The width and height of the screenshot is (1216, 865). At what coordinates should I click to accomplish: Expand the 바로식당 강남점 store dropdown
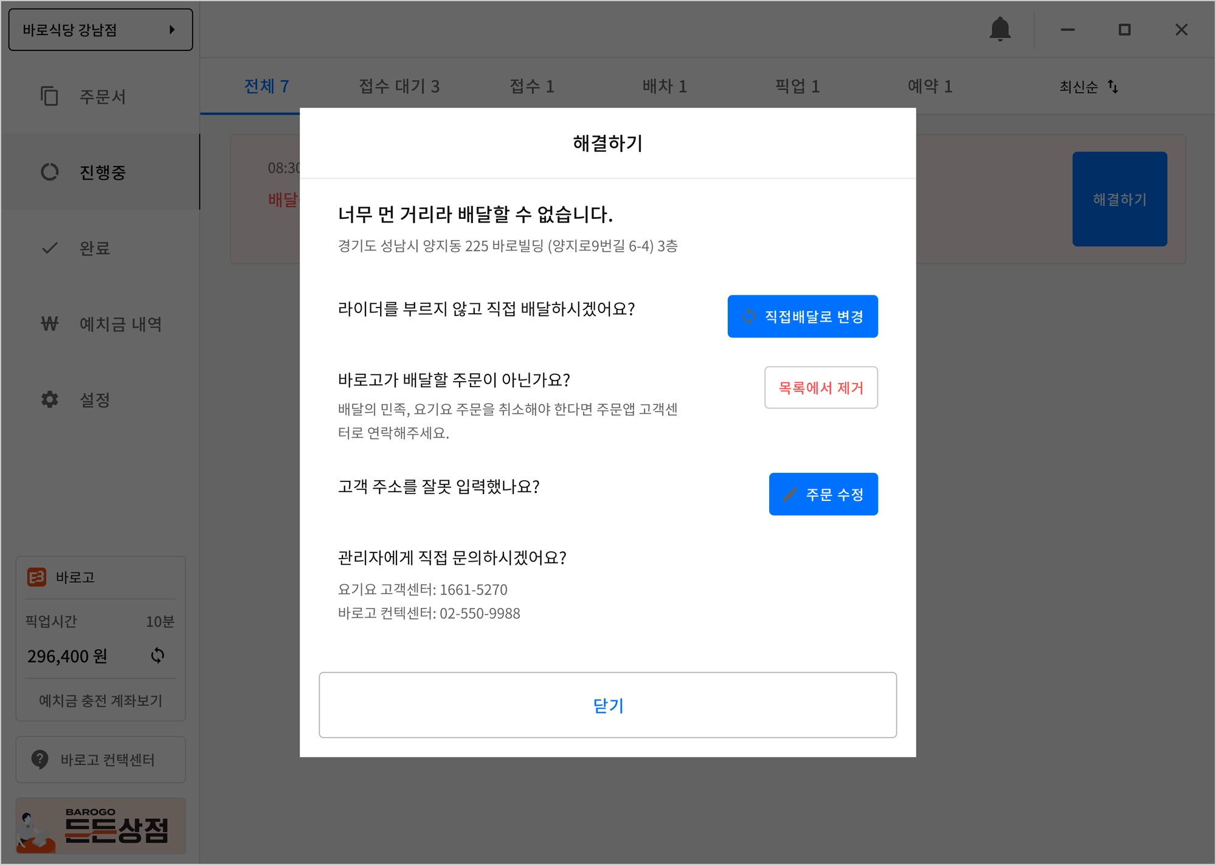point(100,30)
